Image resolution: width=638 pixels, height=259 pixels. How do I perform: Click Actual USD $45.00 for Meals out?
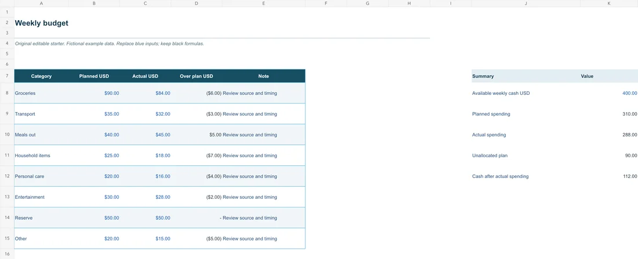tap(146, 135)
